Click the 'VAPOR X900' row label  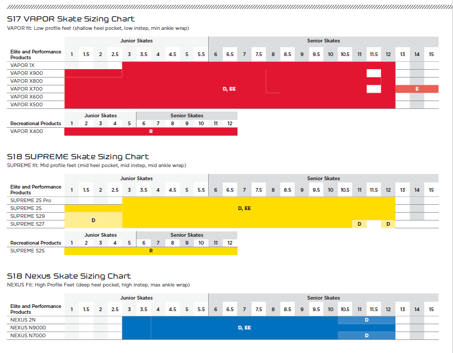pyautogui.click(x=27, y=73)
